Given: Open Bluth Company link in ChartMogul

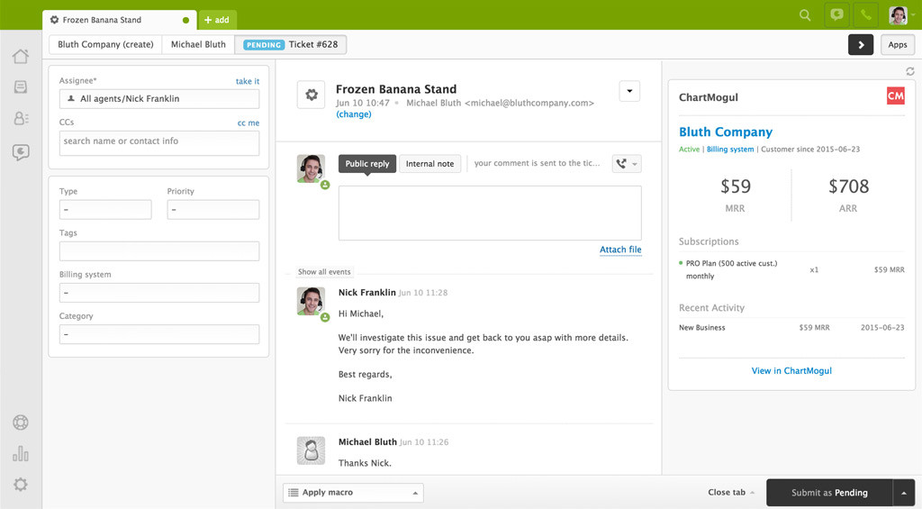Looking at the screenshot, I should pyautogui.click(x=726, y=132).
